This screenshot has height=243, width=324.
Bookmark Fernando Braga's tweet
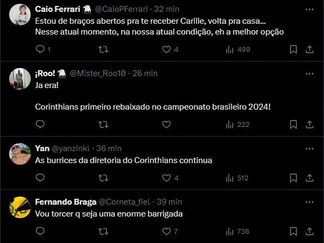[293, 231]
